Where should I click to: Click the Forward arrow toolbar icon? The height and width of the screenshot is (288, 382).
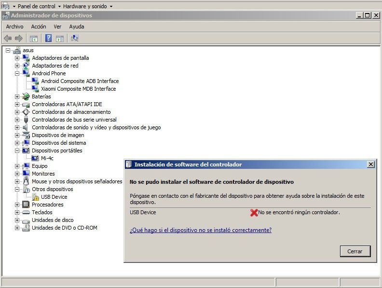(19, 38)
